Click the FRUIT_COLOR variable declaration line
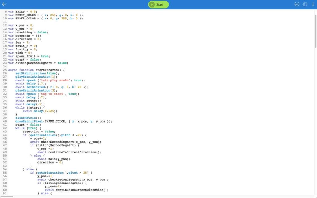 point(46,15)
